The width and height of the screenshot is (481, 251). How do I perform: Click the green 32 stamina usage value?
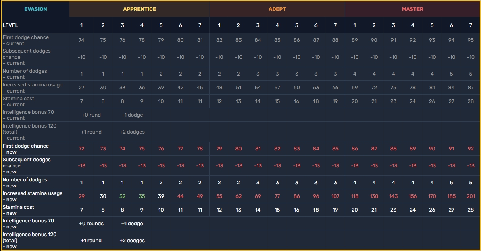point(123,196)
